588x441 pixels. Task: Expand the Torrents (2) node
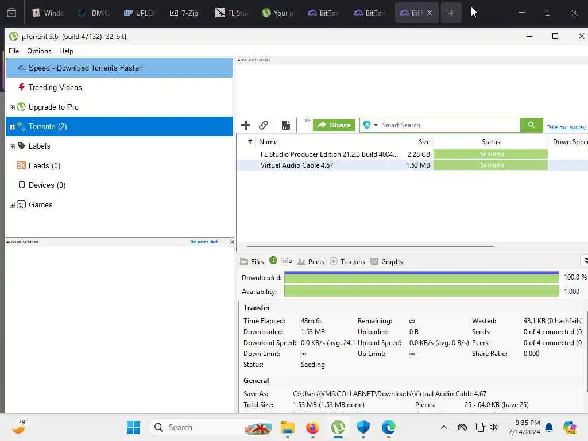click(12, 127)
